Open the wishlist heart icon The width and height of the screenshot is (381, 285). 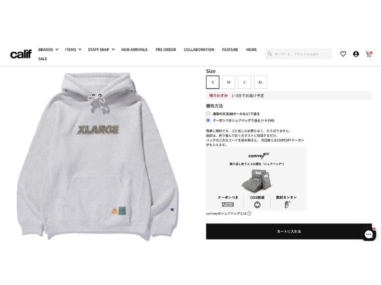[x=343, y=54]
